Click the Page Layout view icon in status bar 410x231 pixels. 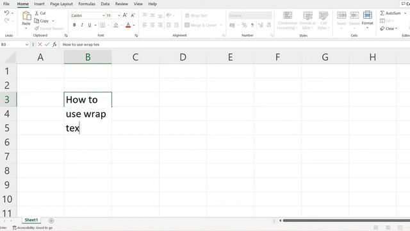(x=388, y=228)
